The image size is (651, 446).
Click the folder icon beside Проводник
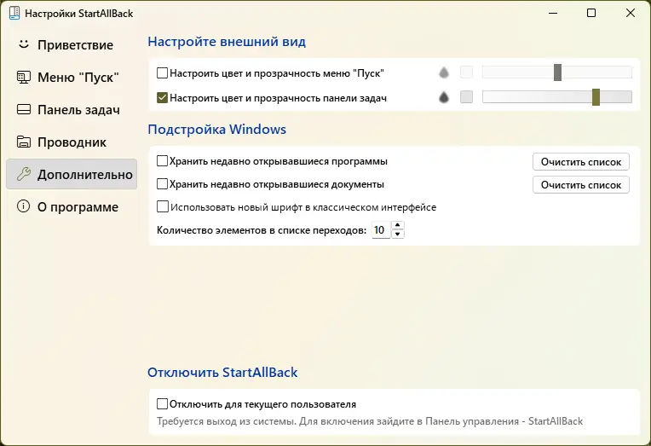(23, 142)
